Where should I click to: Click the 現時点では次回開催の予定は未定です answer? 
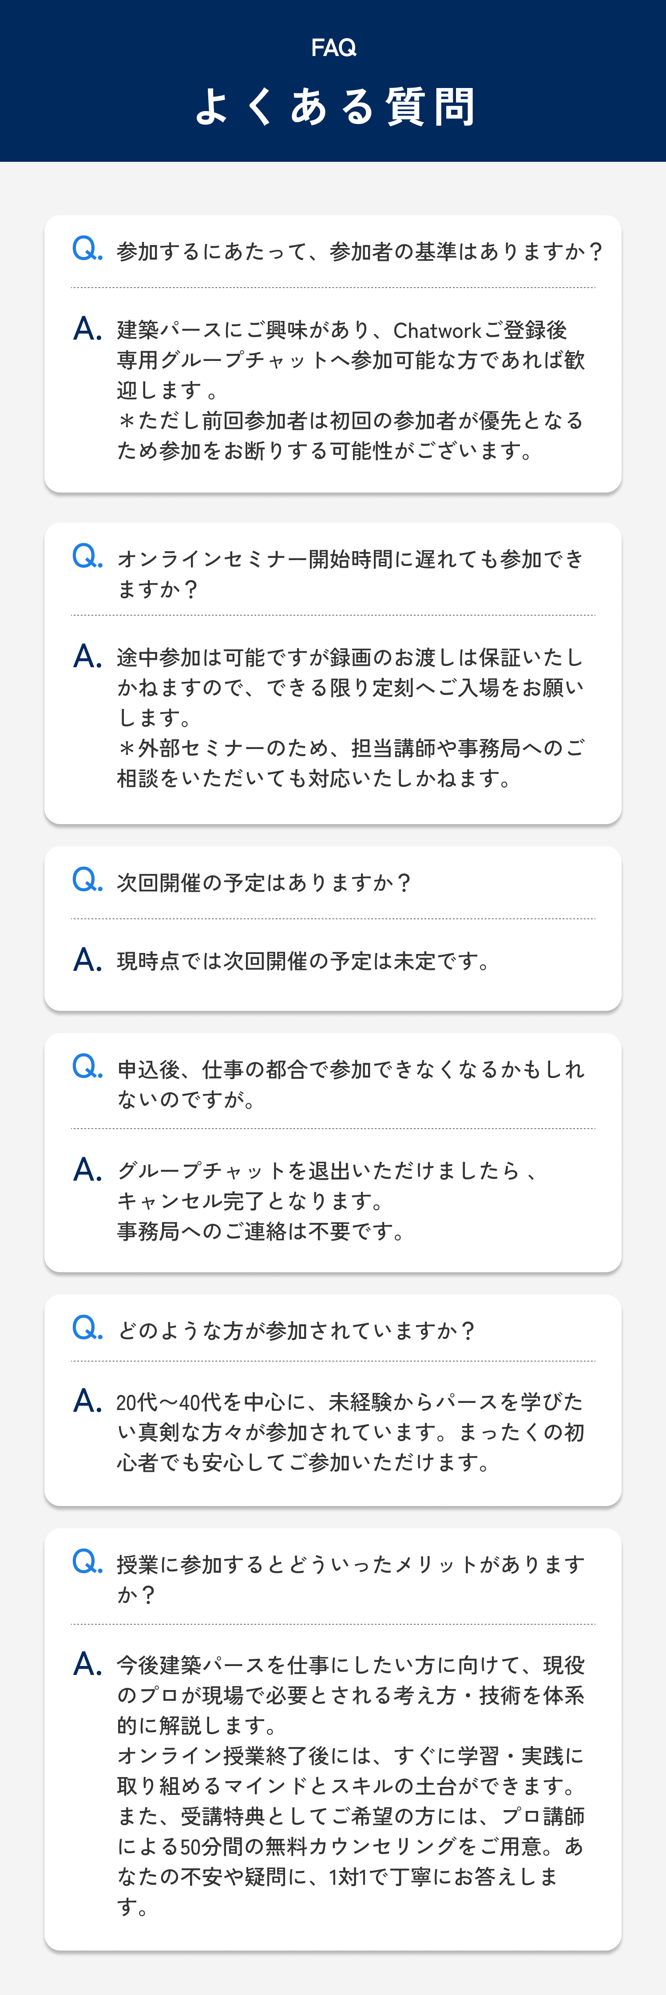pyautogui.click(x=303, y=961)
